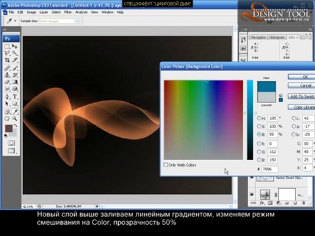Select the Notes tool
Viewport: 315px width, 236px height.
(7, 111)
